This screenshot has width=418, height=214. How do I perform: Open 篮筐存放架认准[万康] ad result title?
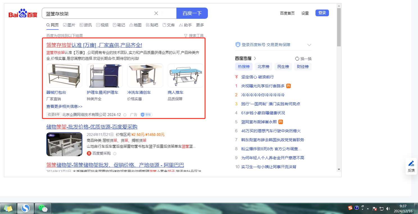(x=94, y=45)
